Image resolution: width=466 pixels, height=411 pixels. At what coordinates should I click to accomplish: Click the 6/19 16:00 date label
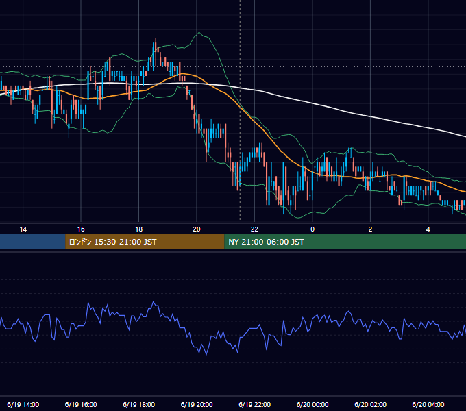click(81, 404)
